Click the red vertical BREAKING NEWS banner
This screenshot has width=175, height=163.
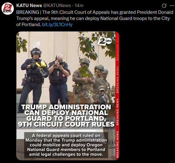tap(117, 96)
